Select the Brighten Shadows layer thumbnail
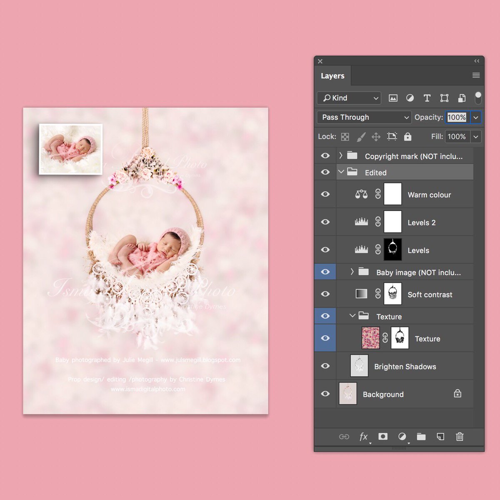Image resolution: width=500 pixels, height=500 pixels. (x=359, y=366)
